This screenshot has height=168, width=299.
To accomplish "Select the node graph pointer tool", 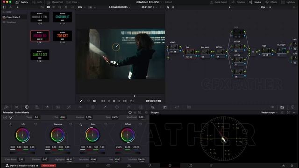I will pos(168,7).
